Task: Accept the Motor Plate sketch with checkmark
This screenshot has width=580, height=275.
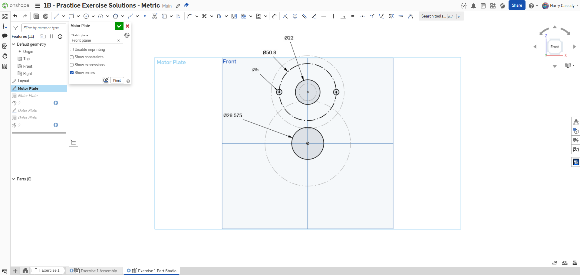Action: point(119,26)
